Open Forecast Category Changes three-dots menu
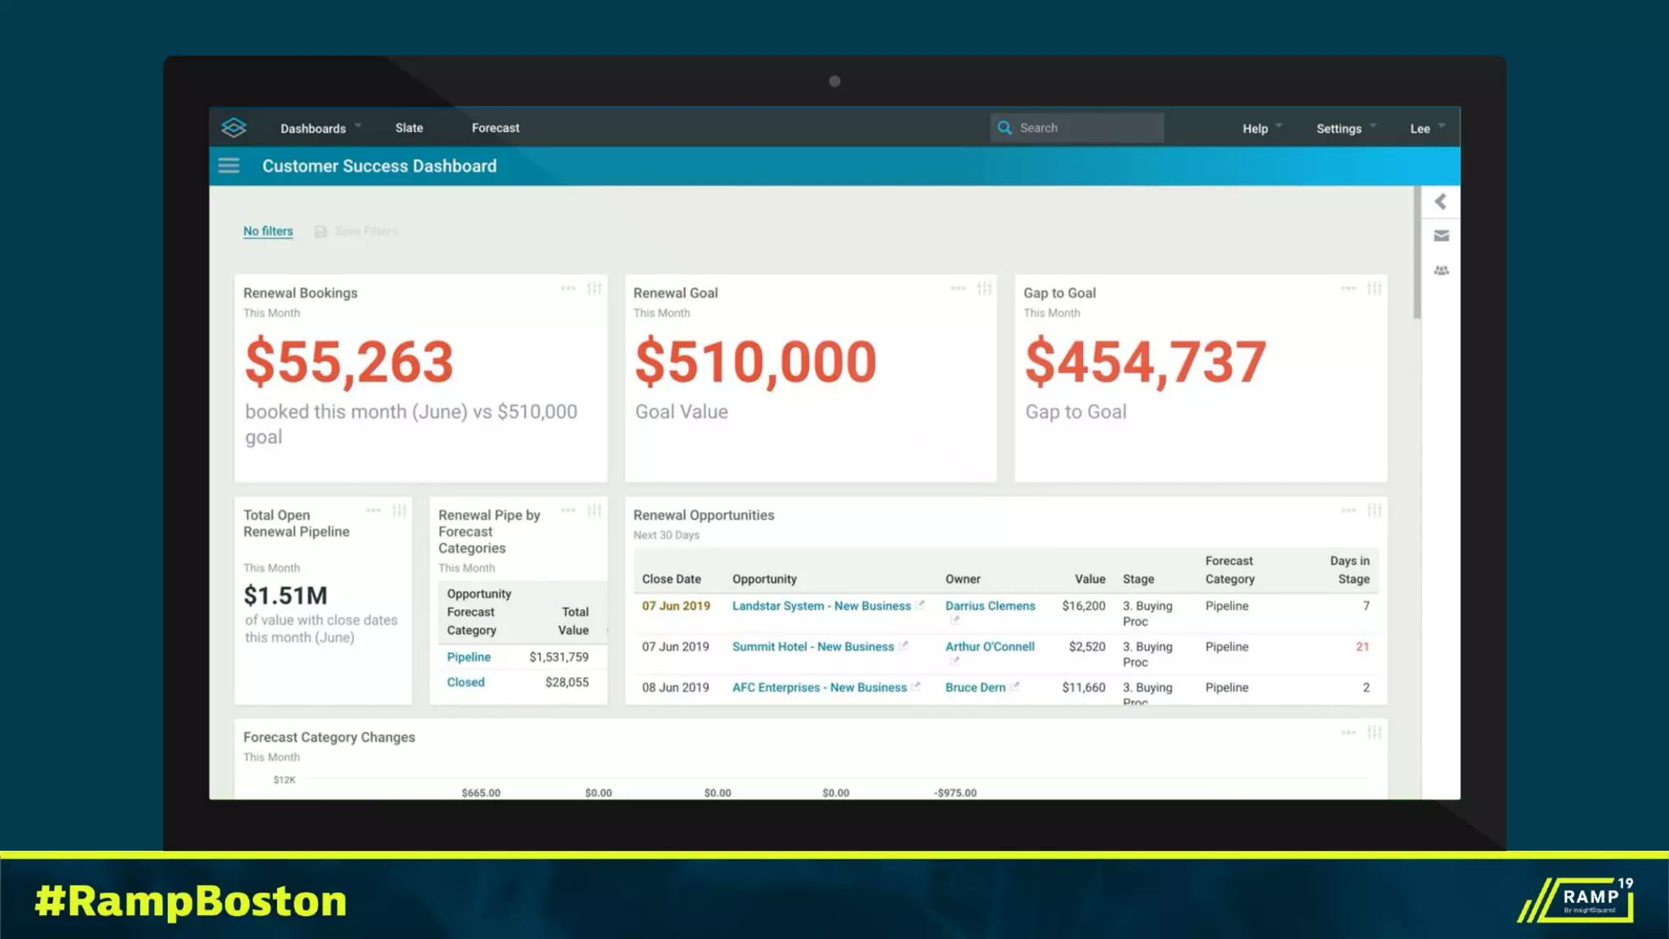 click(x=1348, y=733)
